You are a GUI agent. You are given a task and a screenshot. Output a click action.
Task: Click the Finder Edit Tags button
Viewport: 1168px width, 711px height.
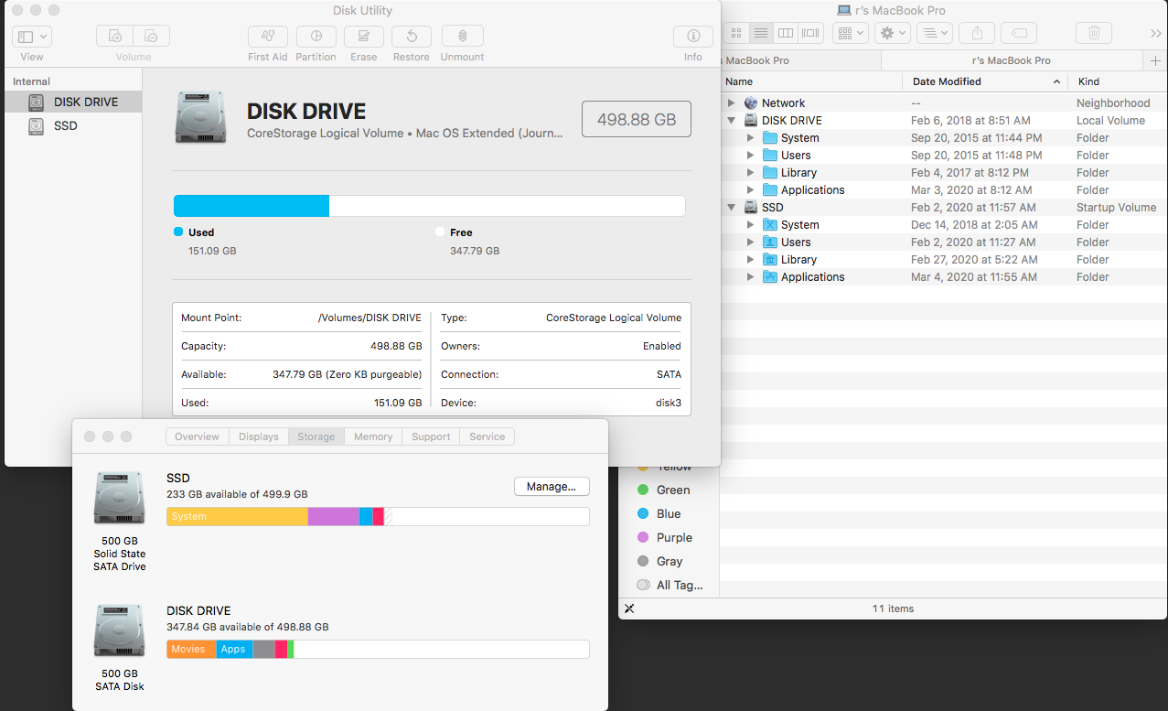pos(1019,33)
